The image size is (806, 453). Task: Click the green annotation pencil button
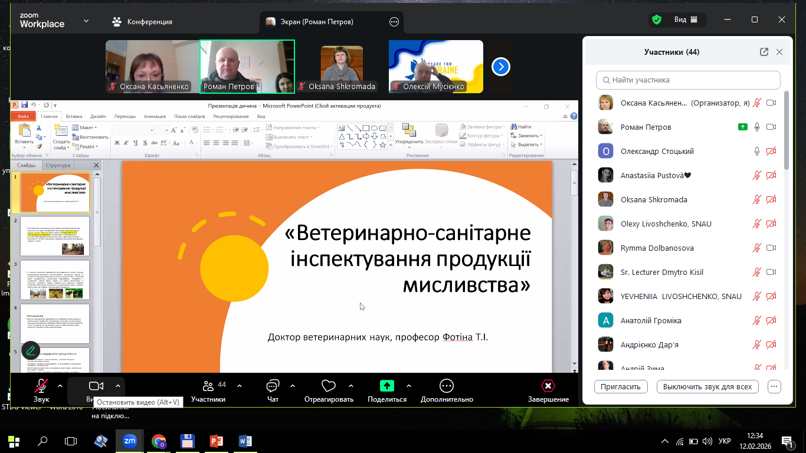pyautogui.click(x=31, y=350)
